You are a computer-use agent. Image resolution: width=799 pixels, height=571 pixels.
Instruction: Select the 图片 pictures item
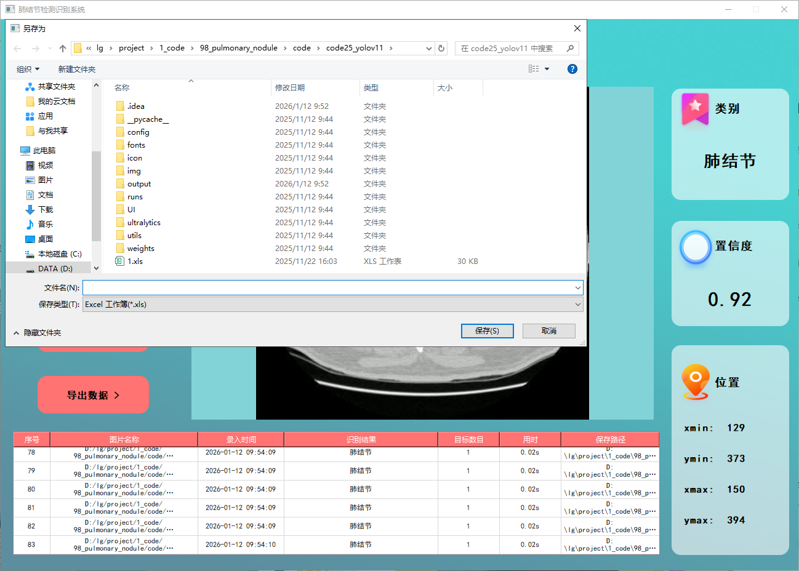pyautogui.click(x=46, y=180)
